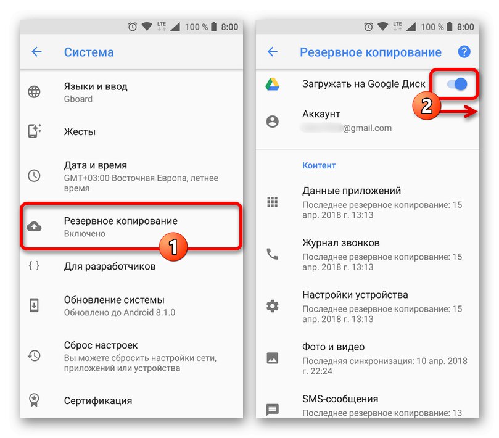Go back from Резервное копирование screen
The height and width of the screenshot is (438, 499).
(x=273, y=52)
